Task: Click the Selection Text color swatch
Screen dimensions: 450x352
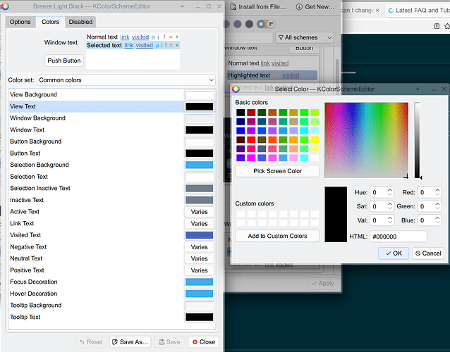Action: pyautogui.click(x=199, y=177)
